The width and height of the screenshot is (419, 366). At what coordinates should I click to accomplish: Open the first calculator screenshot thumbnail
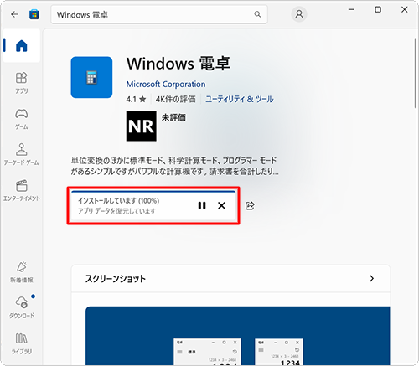pos(207,352)
